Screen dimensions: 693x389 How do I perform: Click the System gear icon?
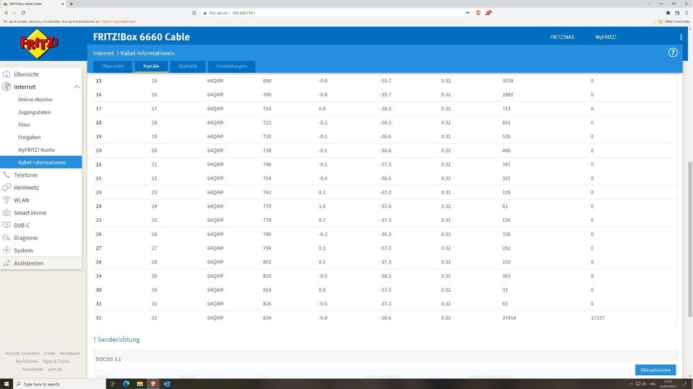point(7,250)
